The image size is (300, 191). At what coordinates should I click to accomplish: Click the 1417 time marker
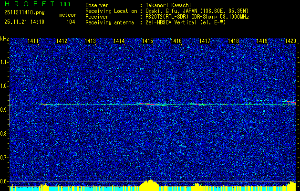pos(205,41)
